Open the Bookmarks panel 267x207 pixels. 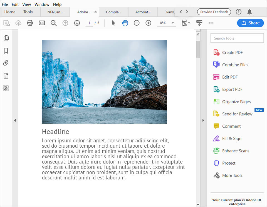(x=6, y=51)
